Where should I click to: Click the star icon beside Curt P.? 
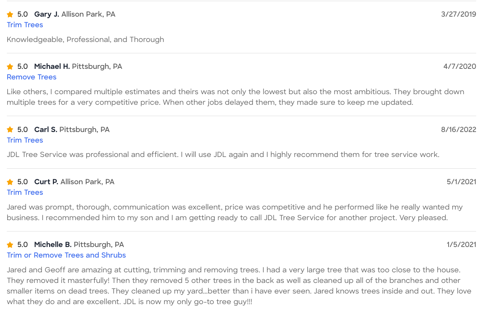(10, 182)
